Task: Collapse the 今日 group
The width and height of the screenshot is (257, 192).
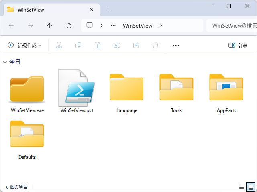Action: click(x=5, y=62)
